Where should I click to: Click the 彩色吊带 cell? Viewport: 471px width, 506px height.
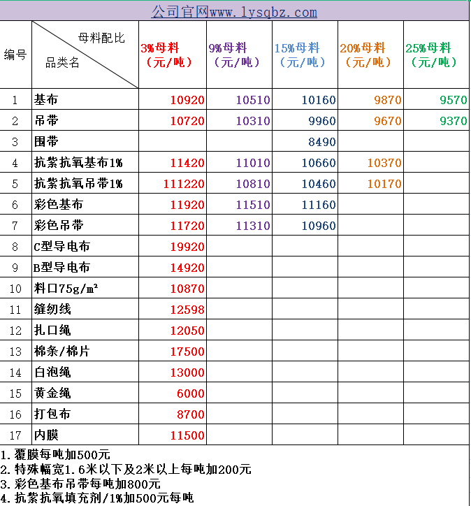click(85, 225)
